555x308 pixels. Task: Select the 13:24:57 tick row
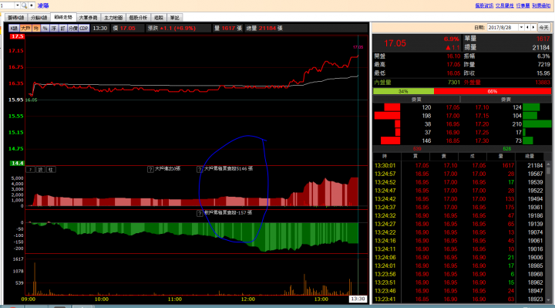point(459,174)
